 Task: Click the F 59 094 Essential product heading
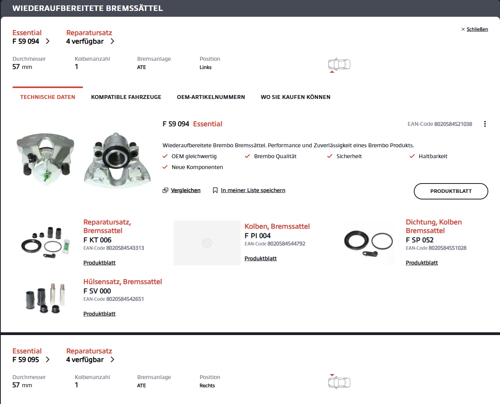coord(192,124)
